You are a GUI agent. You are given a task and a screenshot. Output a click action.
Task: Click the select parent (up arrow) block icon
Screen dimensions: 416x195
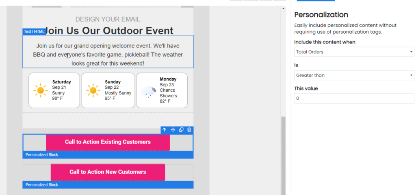[165, 130]
